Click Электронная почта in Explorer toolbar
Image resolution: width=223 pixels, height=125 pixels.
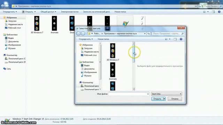tap(70, 12)
